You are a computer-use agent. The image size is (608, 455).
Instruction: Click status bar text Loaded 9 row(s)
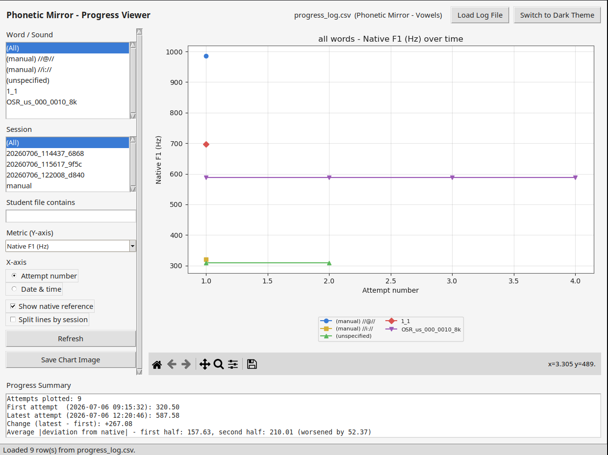coord(69,450)
